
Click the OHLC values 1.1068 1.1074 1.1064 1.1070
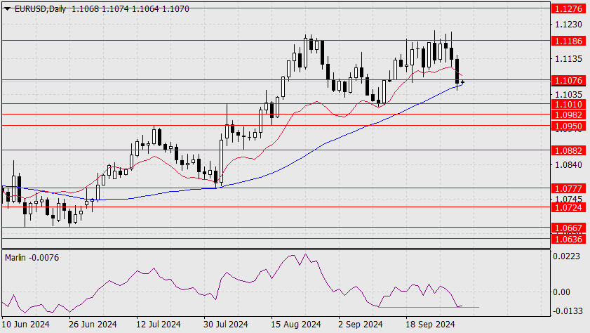[x=130, y=8]
